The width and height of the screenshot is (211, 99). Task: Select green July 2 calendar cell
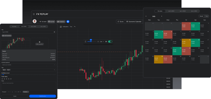coord(195,26)
